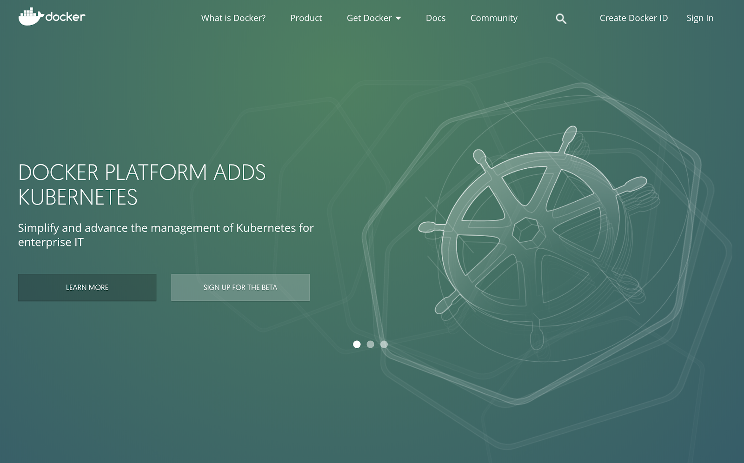Switch to the second carousel slide dot
Screen dimensions: 744x463
pyautogui.click(x=371, y=344)
